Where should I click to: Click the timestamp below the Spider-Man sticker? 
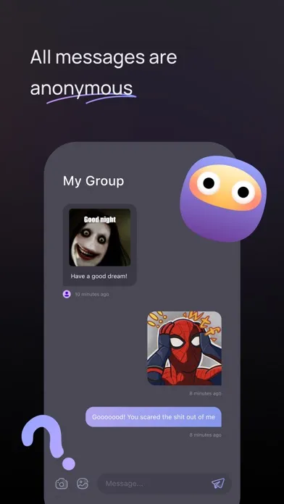click(205, 393)
